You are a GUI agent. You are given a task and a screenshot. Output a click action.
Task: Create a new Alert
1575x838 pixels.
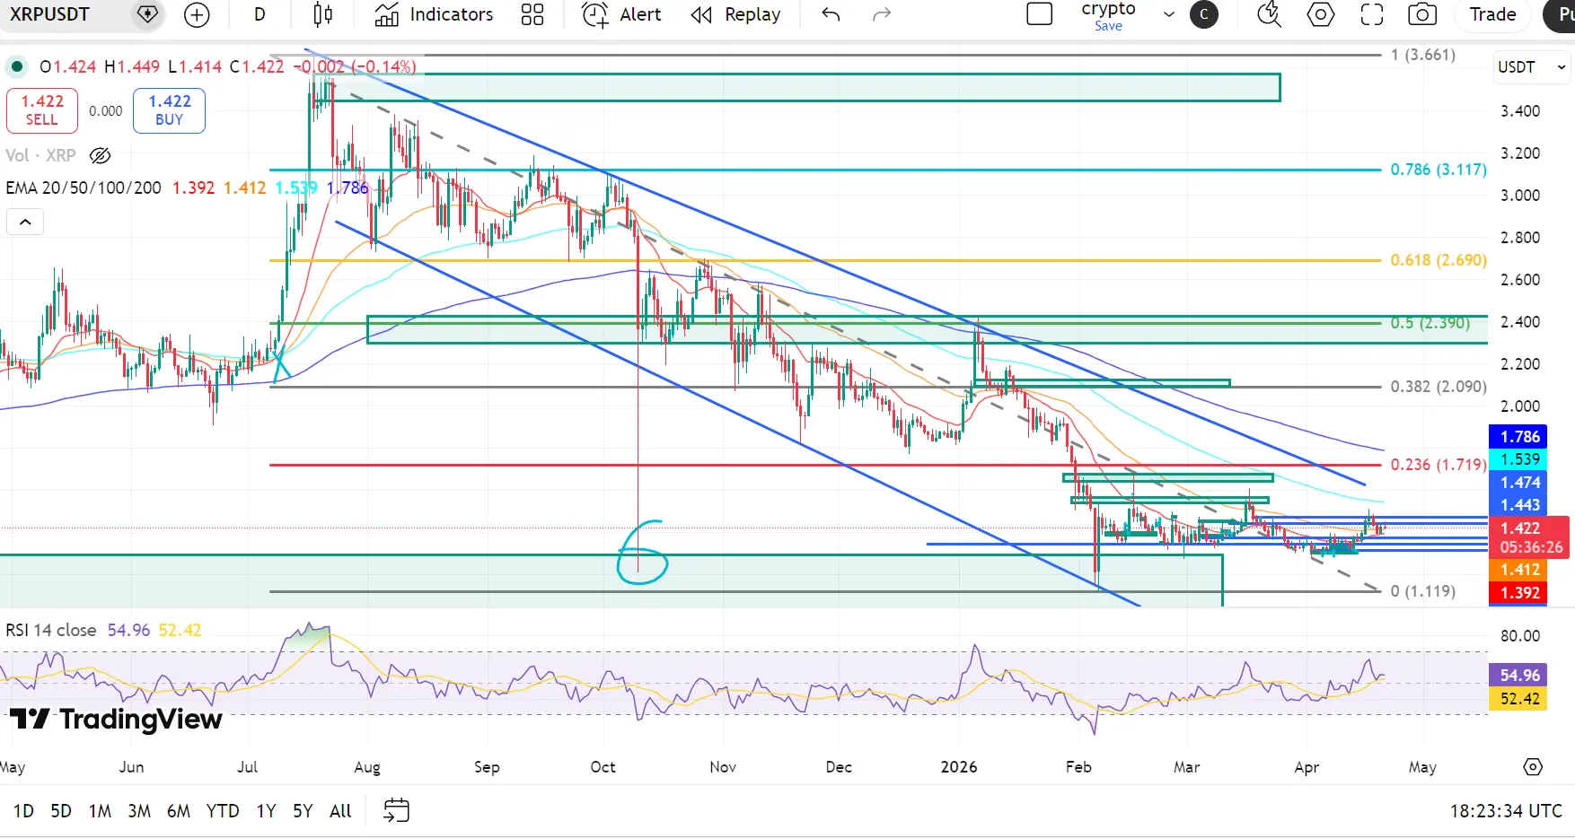pos(621,14)
